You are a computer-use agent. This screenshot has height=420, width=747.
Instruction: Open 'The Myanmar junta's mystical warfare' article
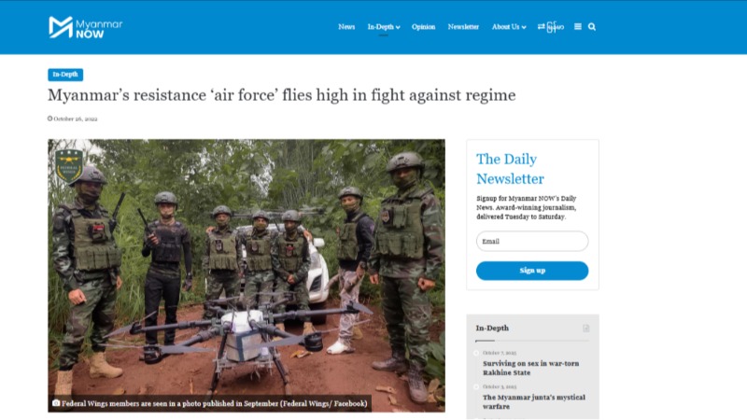533,402
